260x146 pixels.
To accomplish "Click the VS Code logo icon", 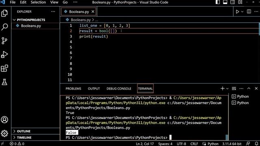I will click(3, 2).
